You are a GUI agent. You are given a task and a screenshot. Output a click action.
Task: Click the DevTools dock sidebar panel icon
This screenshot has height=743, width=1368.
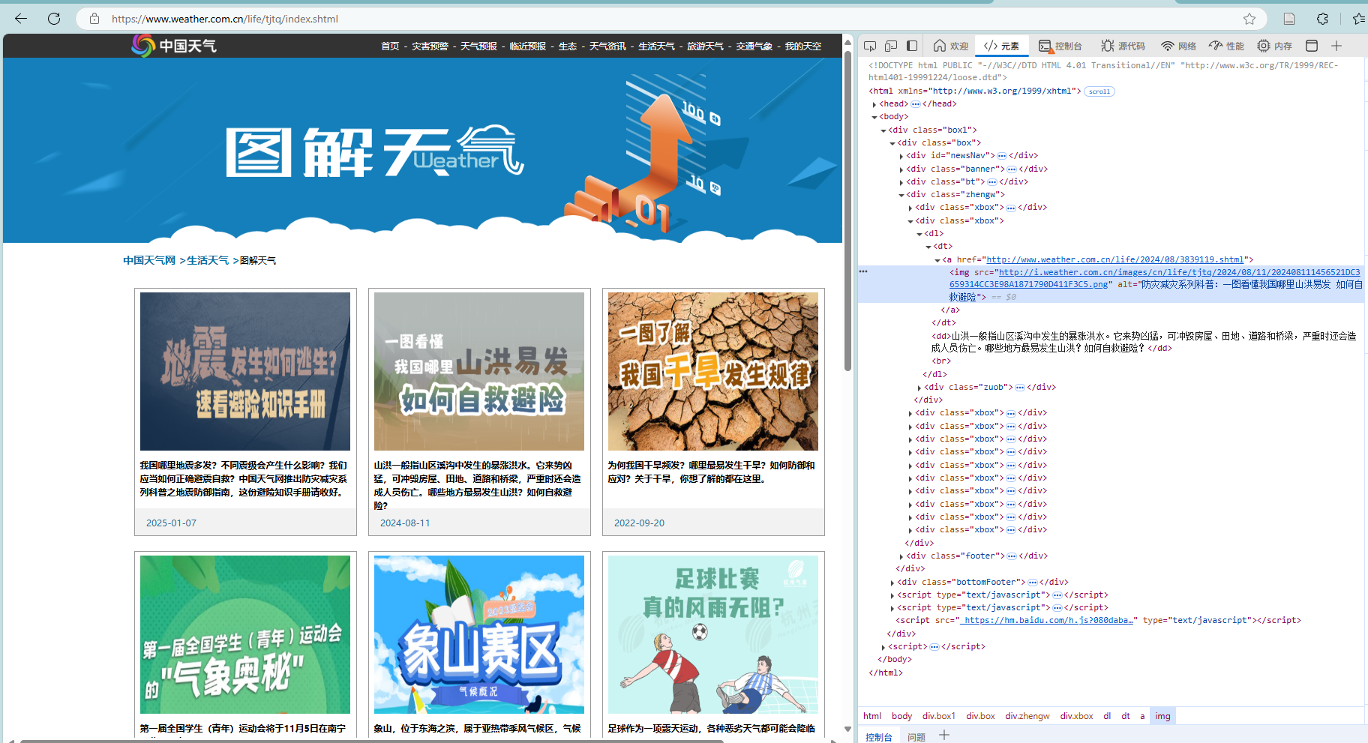[912, 46]
